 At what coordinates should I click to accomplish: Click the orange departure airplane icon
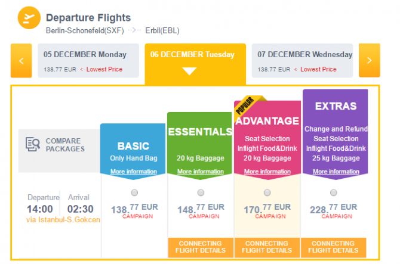click(x=29, y=18)
